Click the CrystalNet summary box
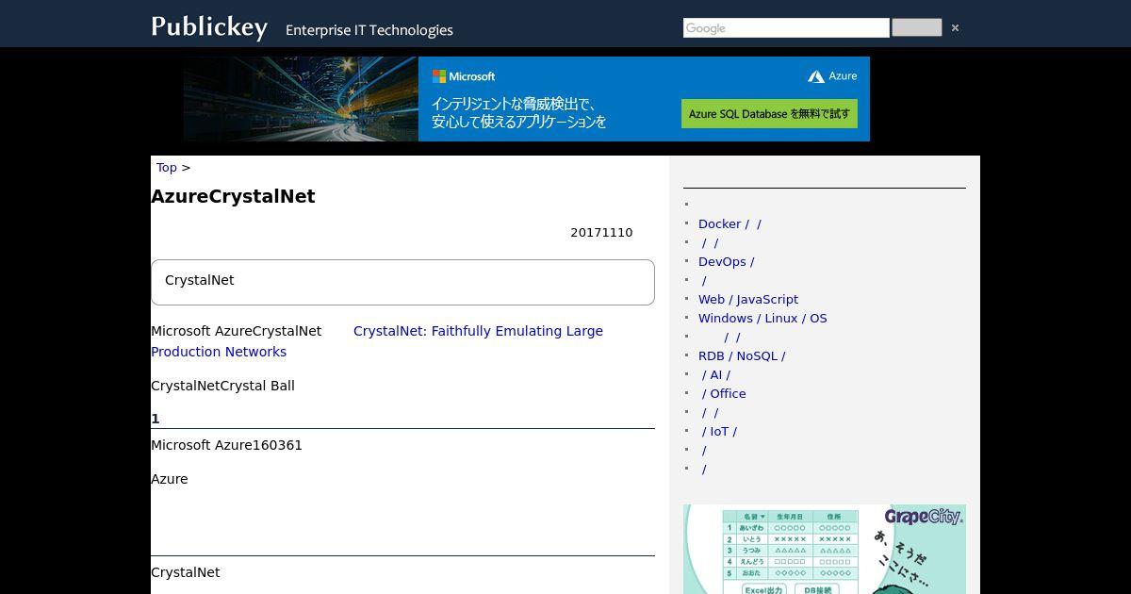Screen dimensions: 1131x594 [x=402, y=282]
